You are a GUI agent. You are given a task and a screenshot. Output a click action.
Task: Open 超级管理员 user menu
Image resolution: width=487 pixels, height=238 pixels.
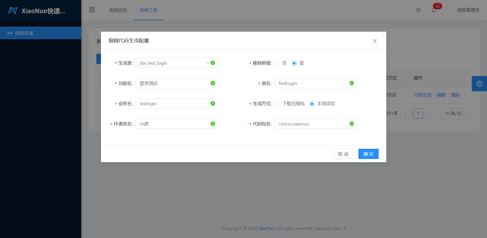point(468,10)
